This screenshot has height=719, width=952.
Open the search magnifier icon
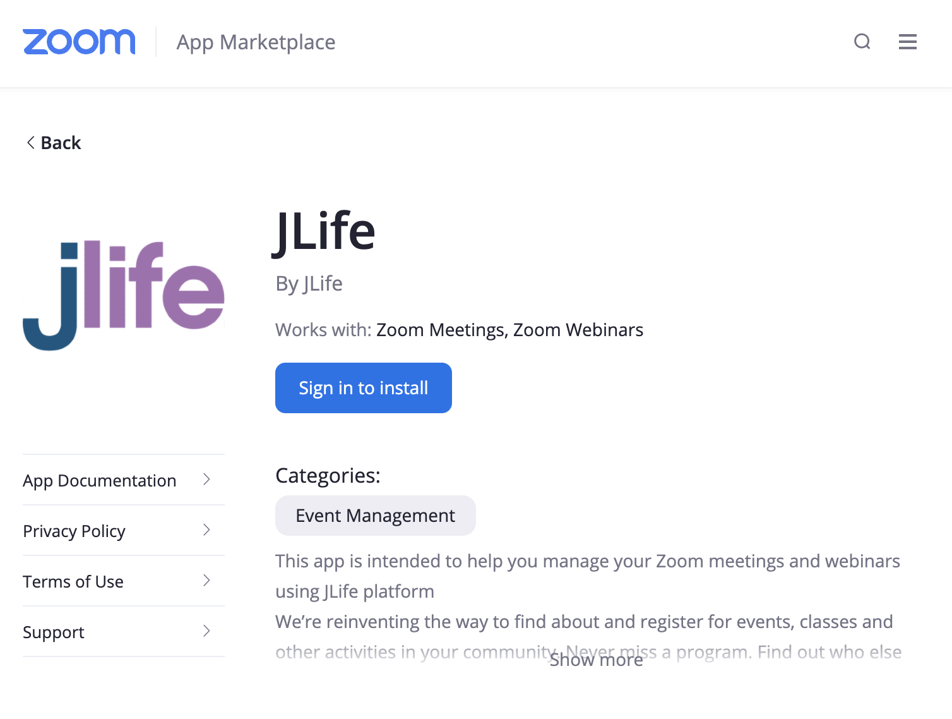click(x=862, y=42)
